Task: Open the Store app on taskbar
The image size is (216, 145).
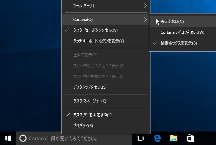Action: [x=190, y=138]
